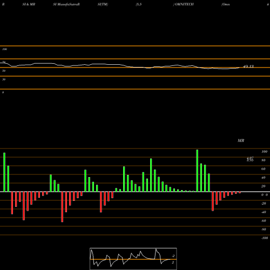Click the 40 label on the MR axis
This screenshot has width=270, height=270.
pyautogui.click(x=264, y=178)
